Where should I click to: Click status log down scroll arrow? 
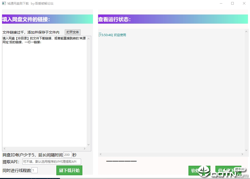click(246, 150)
